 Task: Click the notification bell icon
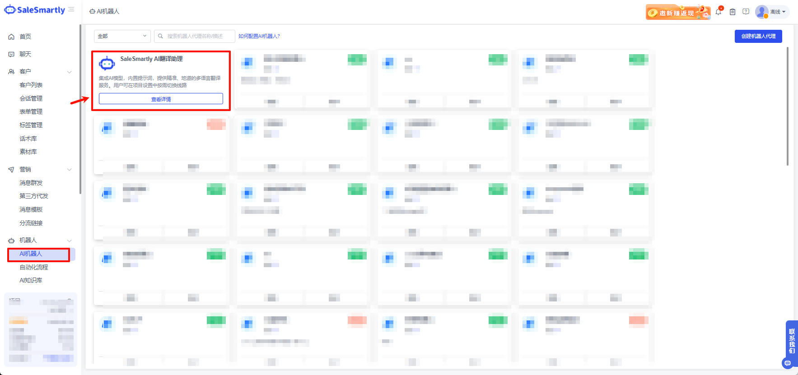tap(718, 12)
